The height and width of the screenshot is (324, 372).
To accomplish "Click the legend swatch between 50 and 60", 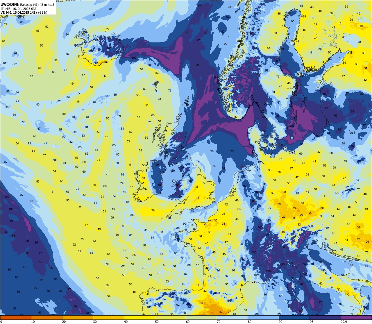I will coord(170,317).
